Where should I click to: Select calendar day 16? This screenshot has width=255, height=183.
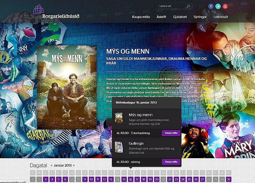pyautogui.click(x=131, y=179)
